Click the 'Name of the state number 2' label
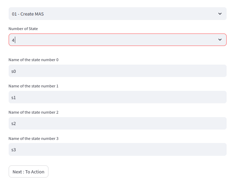The image size is (237, 181). pos(34,112)
